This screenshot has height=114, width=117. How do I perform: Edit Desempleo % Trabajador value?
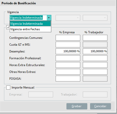[95, 51]
